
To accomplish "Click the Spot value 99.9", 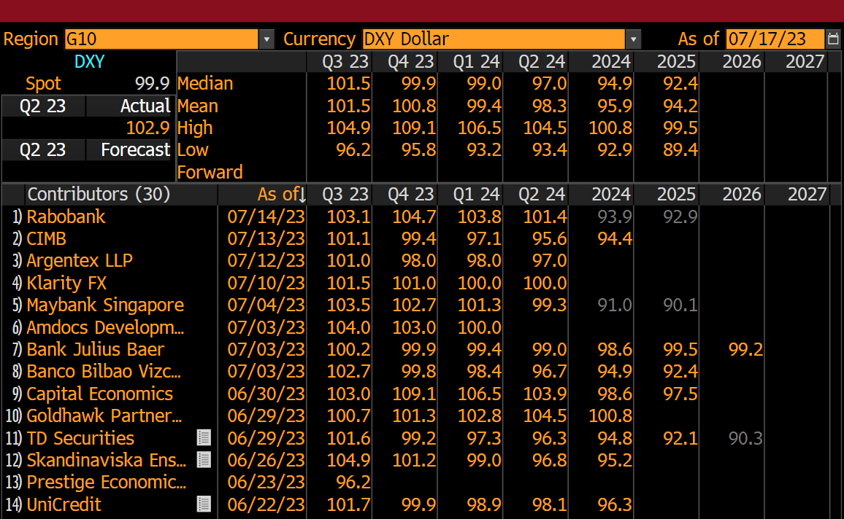I will [x=153, y=83].
